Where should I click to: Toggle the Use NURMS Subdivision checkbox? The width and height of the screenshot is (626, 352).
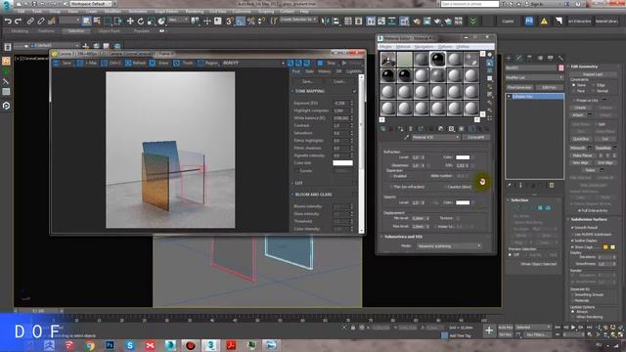pos(573,235)
